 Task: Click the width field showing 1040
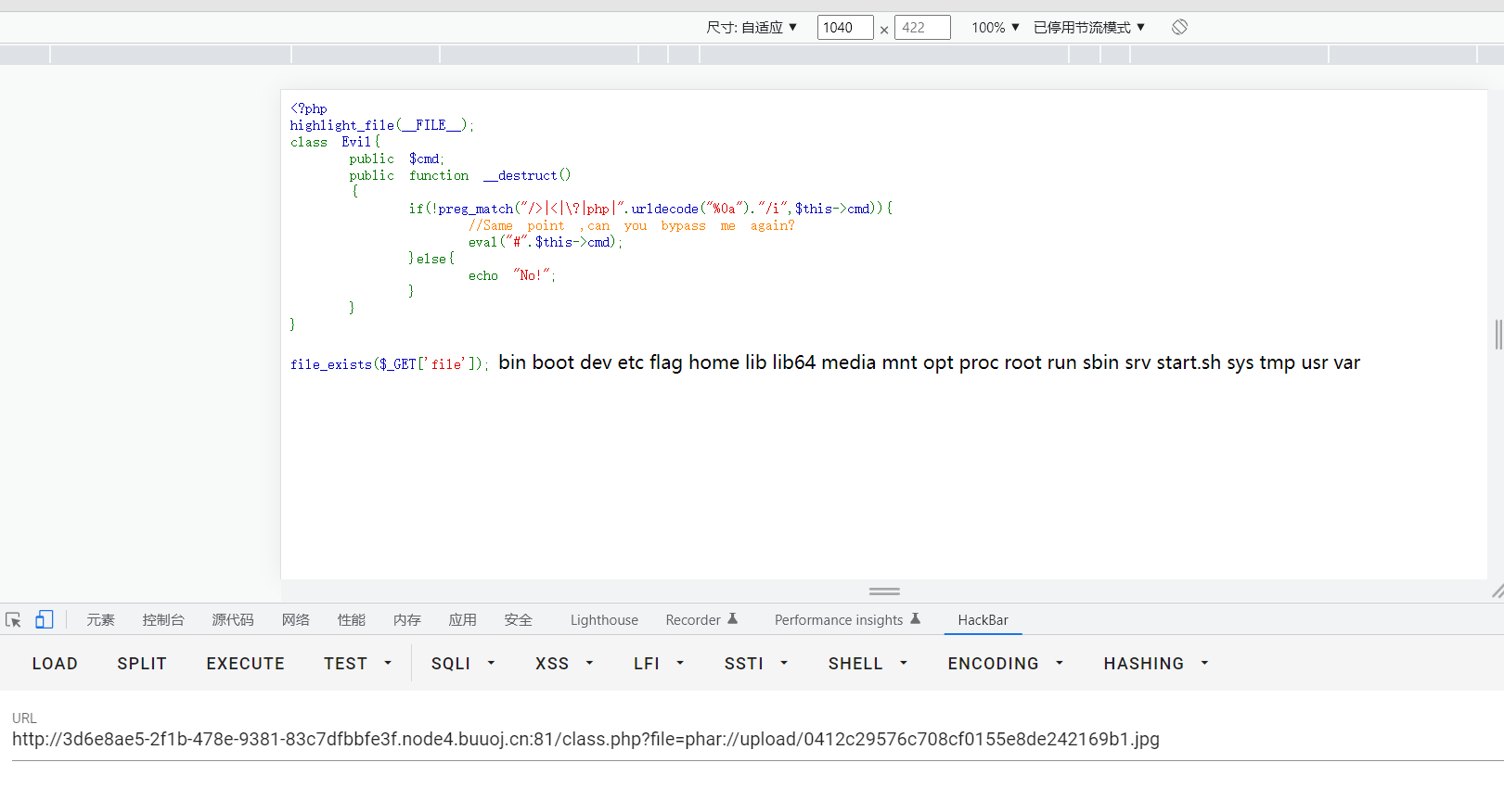click(845, 28)
